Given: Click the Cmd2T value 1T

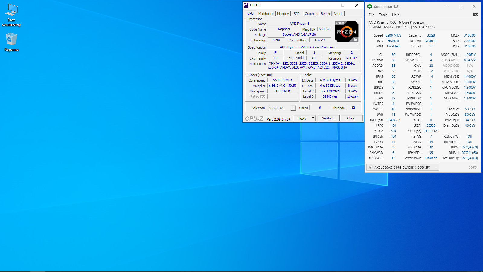Looking at the screenshot, I should [x=431, y=46].
